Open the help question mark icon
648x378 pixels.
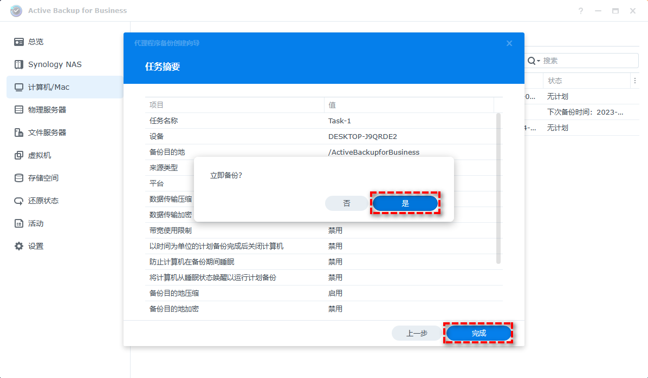581,11
